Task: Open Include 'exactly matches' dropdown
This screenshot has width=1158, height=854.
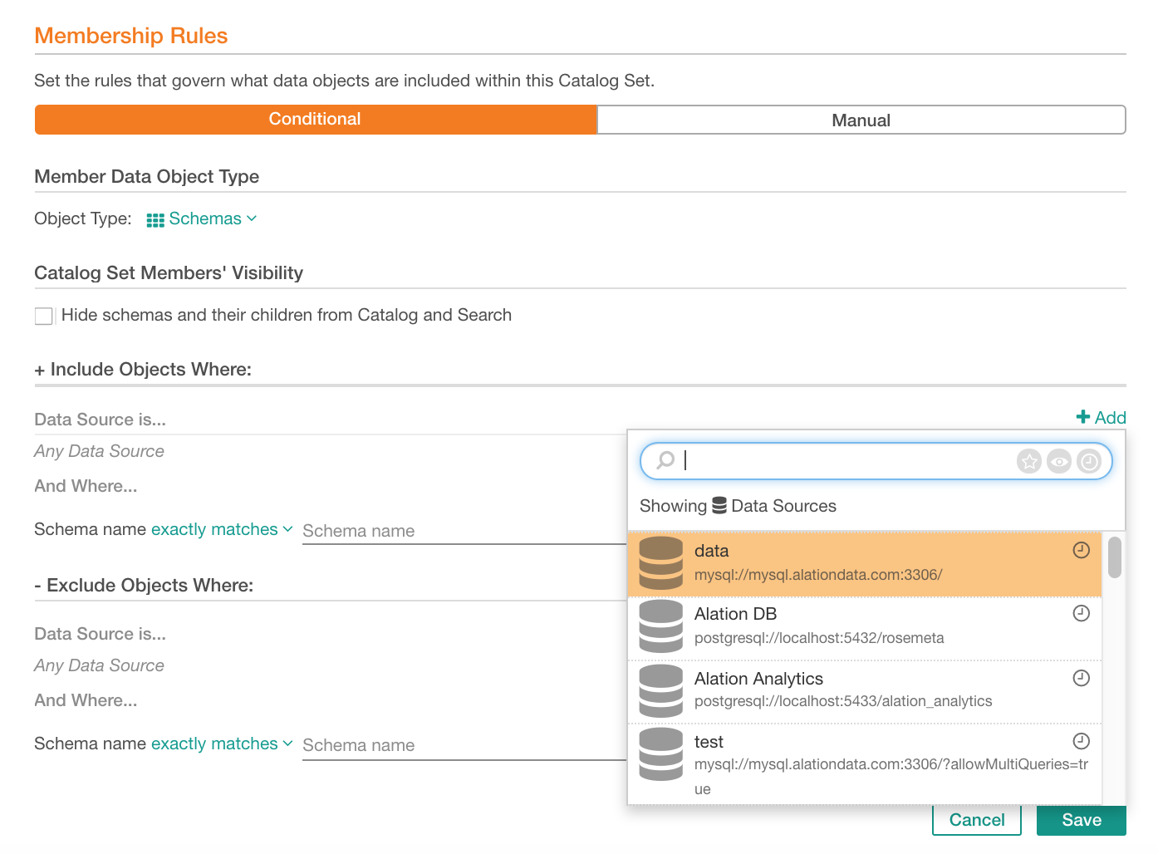Action: [x=222, y=529]
